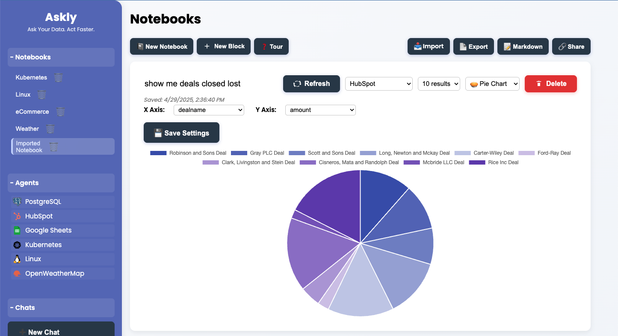This screenshot has height=336, width=618.
Task: Remove Weather notebook using trash icon
Action: tap(50, 129)
